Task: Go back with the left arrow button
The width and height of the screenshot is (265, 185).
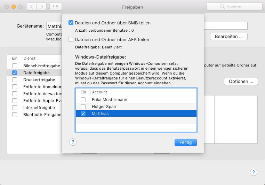Action: 32,7
